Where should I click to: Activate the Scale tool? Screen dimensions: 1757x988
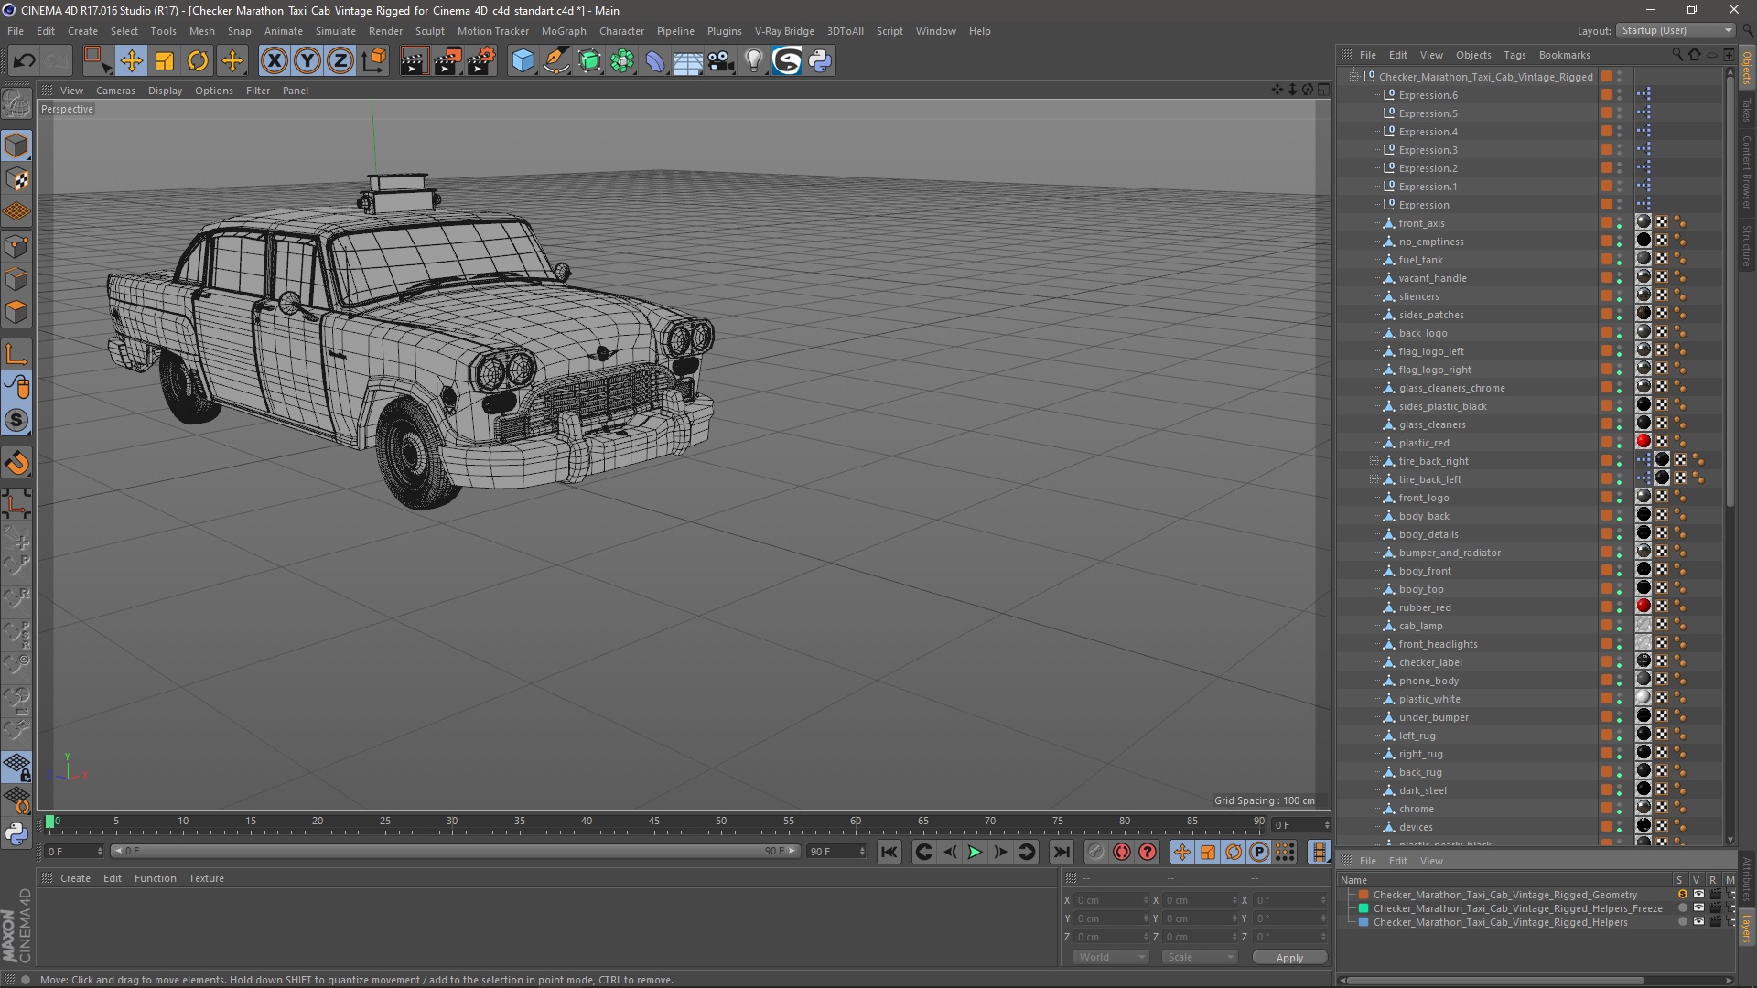(165, 61)
